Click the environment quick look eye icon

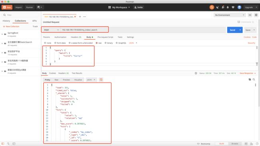coord(250,15)
